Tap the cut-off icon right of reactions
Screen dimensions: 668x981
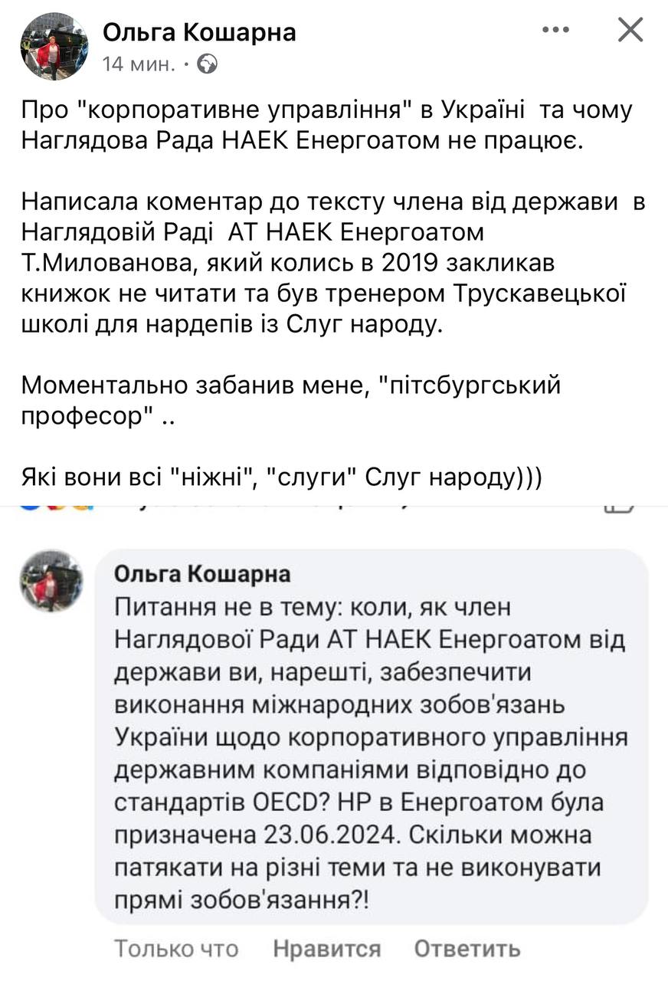click(x=619, y=507)
